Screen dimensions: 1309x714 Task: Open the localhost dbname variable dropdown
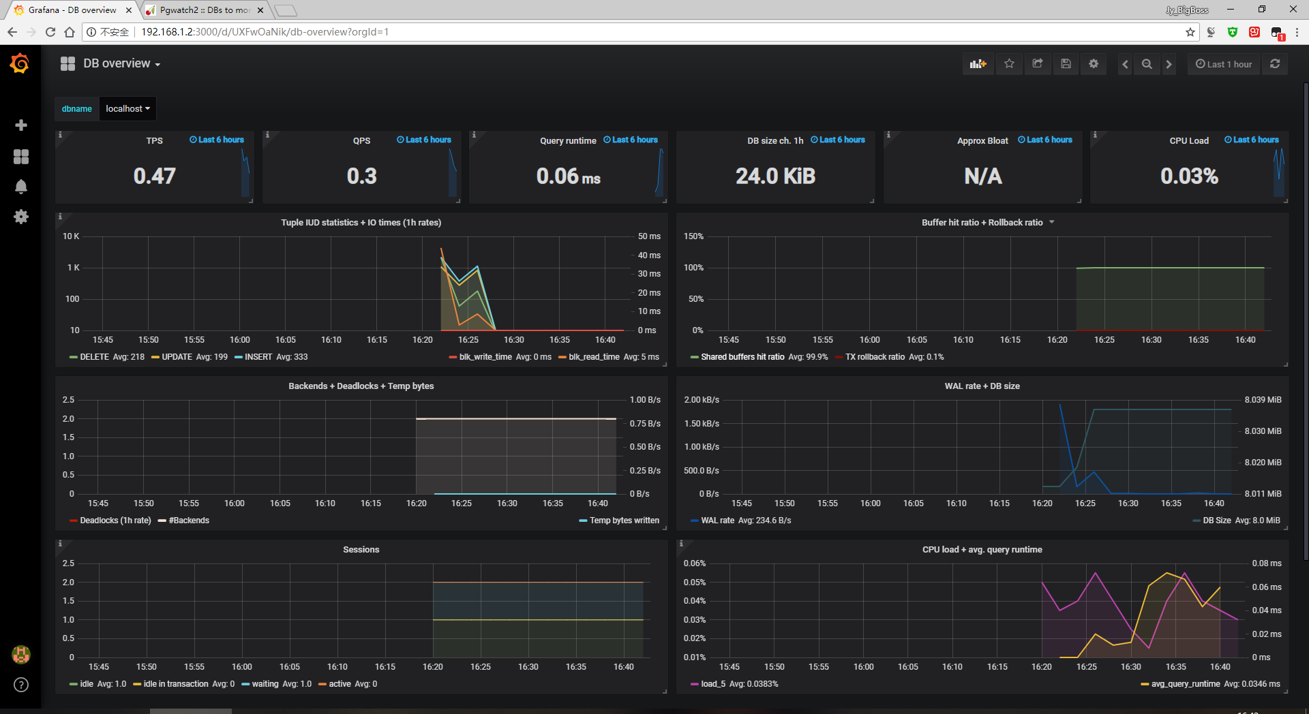pos(127,108)
